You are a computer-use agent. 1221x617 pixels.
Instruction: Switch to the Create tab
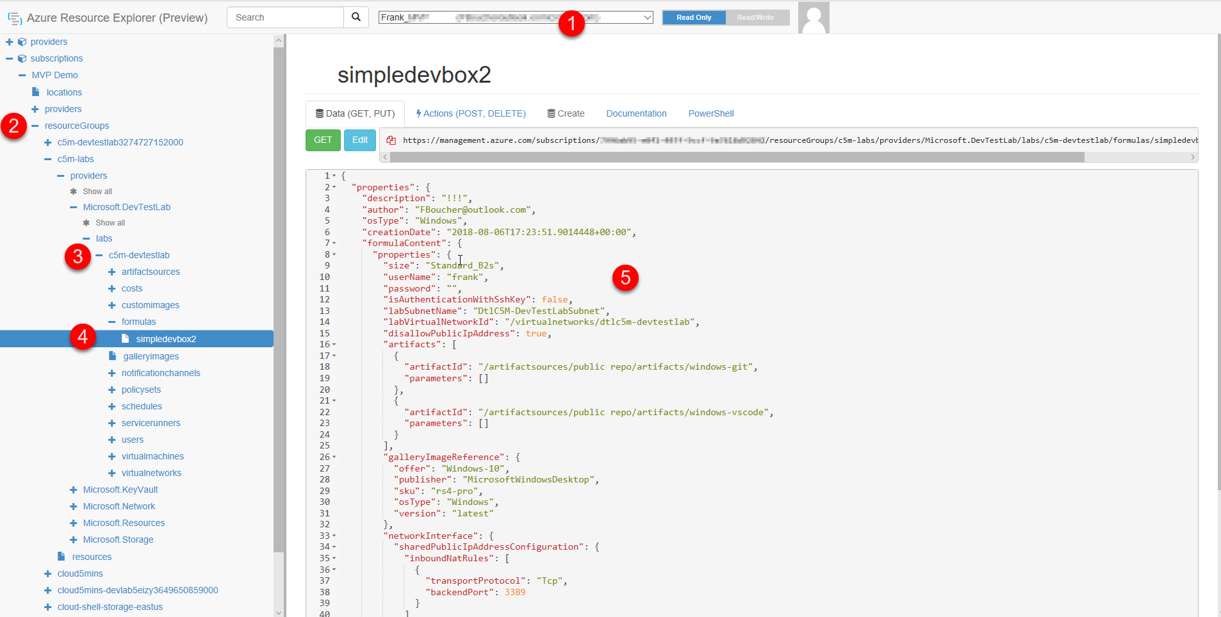[566, 113]
